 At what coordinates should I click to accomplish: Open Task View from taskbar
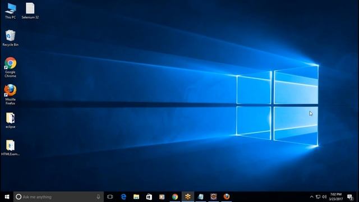tap(110, 197)
